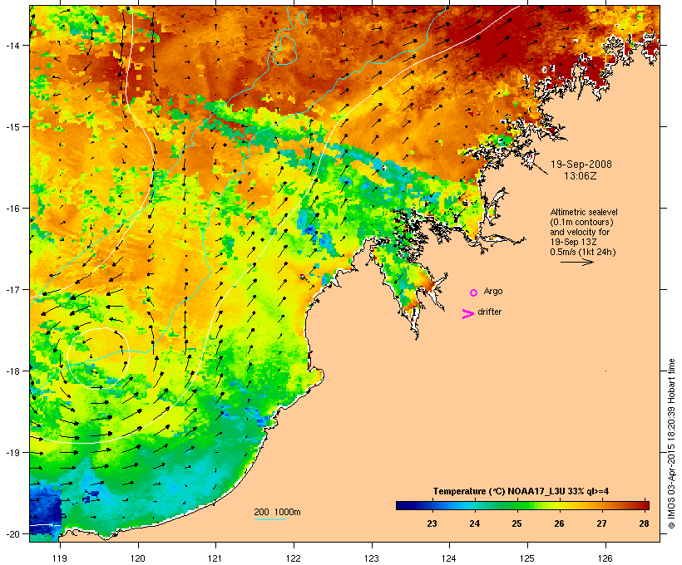Click the closed white eddy contour near 119.5, -18
This screenshot has height=565, width=682.
click(99, 358)
